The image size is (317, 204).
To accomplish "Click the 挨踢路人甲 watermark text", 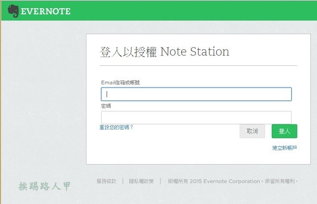I will [x=45, y=186].
